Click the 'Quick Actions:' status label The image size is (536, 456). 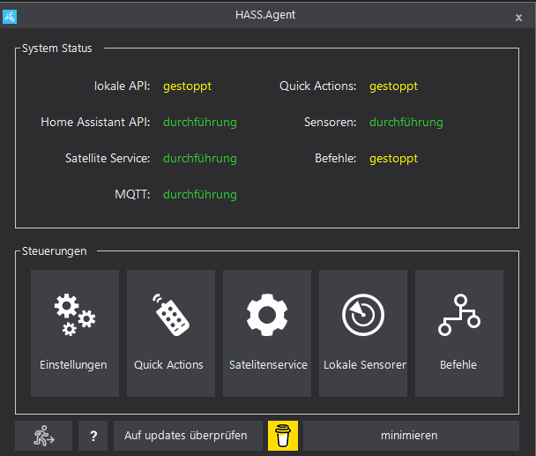tap(318, 86)
